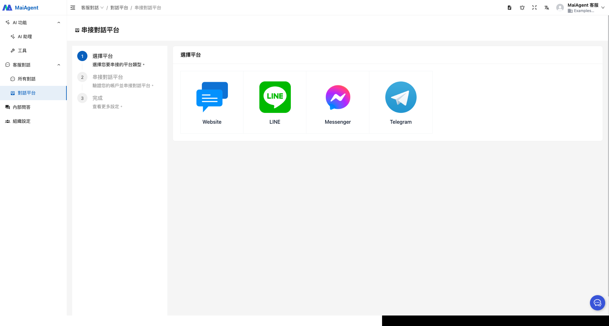Click the 對話平台 breadcrumb link
The image size is (609, 326).
click(x=119, y=8)
